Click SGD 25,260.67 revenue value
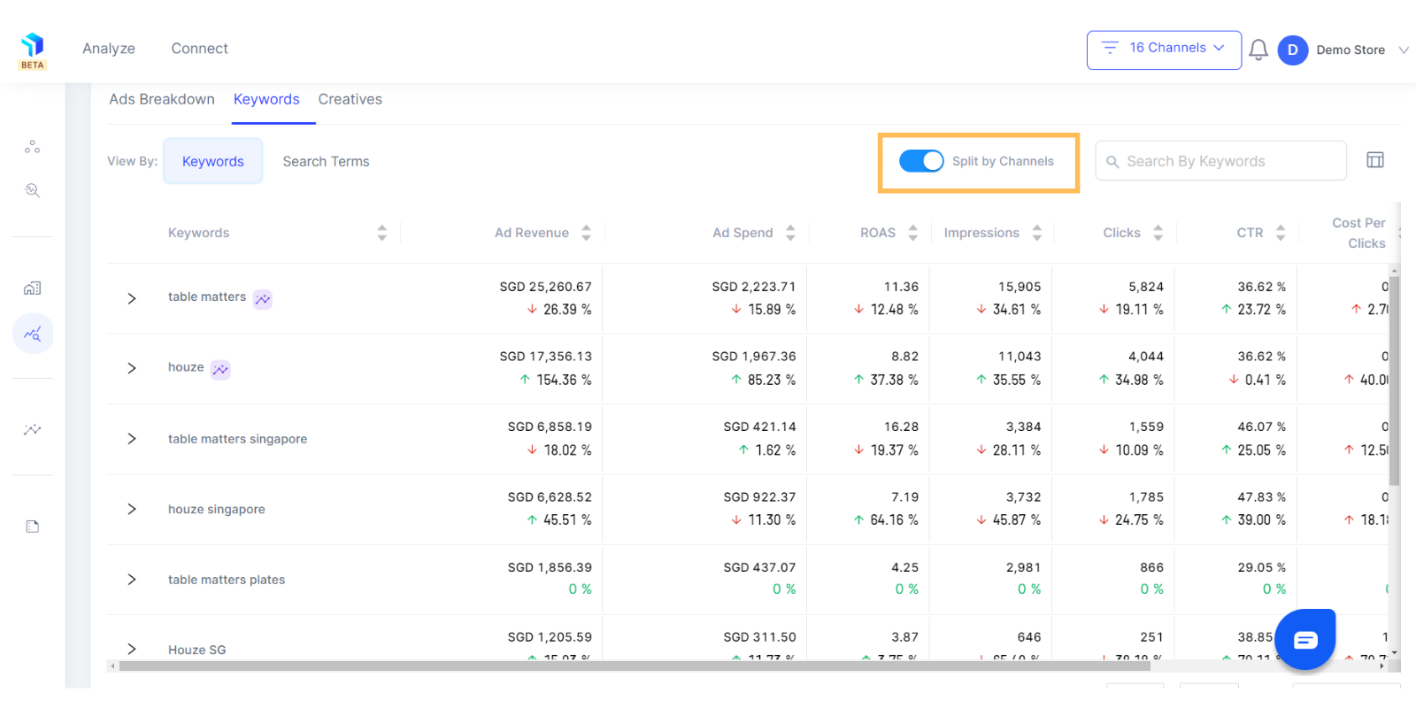 point(545,287)
